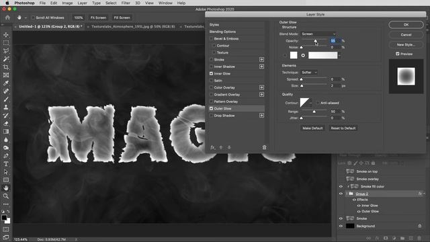The image size is (430, 242).
Task: Select the Crop tool
Action: coord(6,67)
